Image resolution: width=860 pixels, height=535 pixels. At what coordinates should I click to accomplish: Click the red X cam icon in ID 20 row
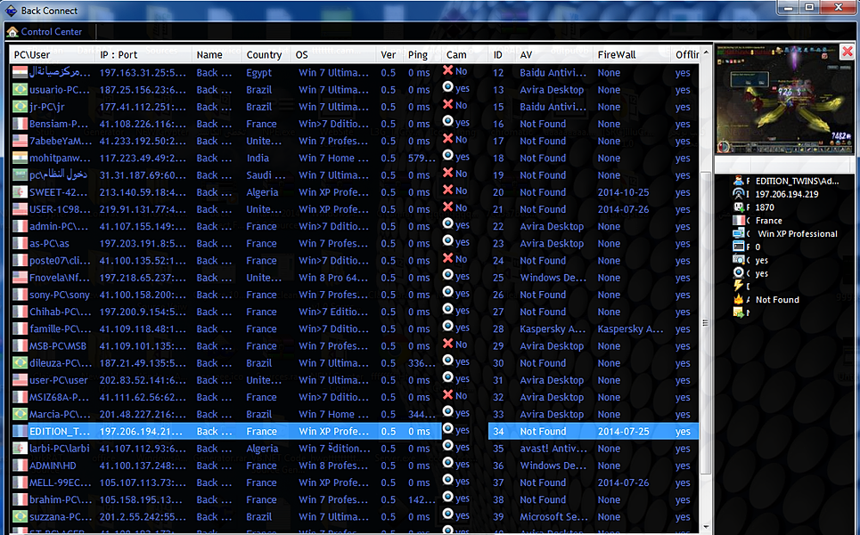pyautogui.click(x=447, y=190)
